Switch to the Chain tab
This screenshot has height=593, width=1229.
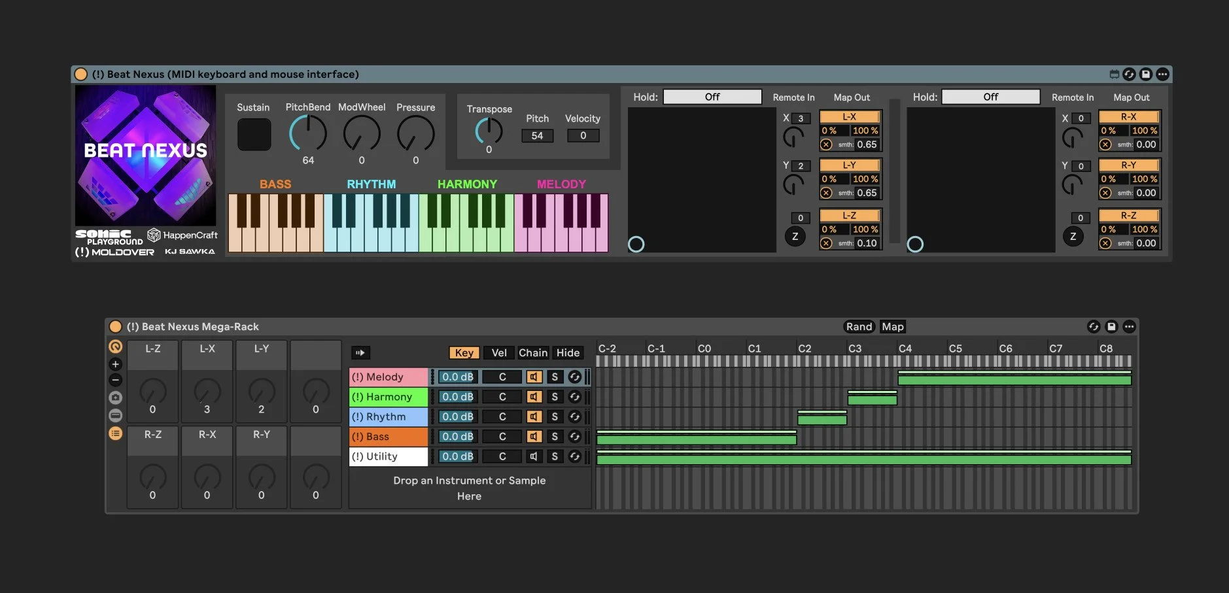[x=533, y=352]
